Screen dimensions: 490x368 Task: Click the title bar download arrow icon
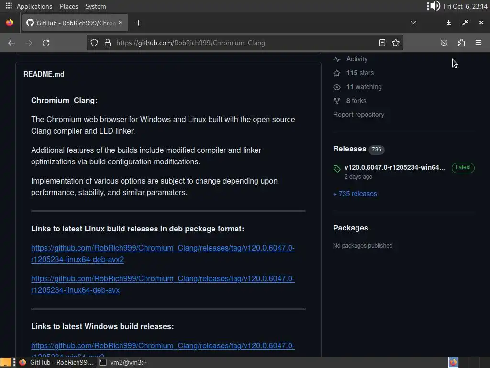point(449,23)
